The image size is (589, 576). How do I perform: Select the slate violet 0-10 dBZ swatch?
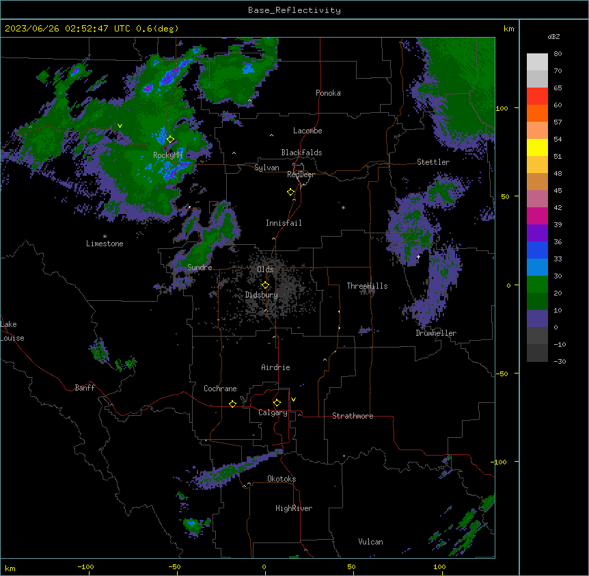click(537, 319)
